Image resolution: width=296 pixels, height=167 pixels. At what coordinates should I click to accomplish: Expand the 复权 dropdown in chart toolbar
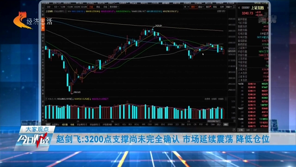click(194, 7)
